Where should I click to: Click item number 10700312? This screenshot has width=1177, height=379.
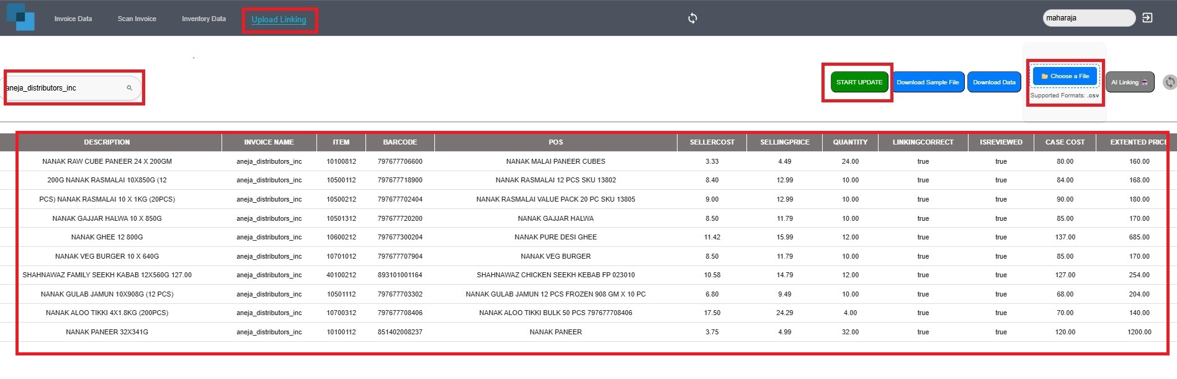[341, 313]
